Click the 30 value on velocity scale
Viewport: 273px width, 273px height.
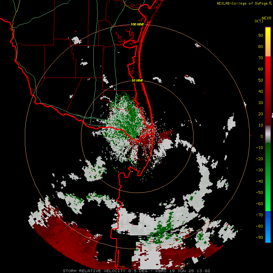[x=261, y=103]
